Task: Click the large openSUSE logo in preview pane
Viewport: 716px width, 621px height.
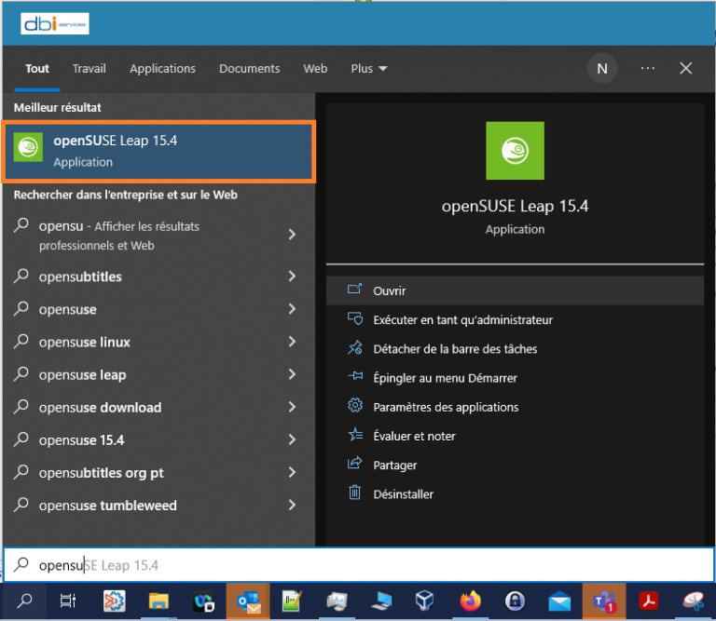Action: coord(515,151)
